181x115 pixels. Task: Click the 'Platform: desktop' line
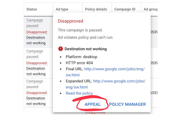click(81, 57)
